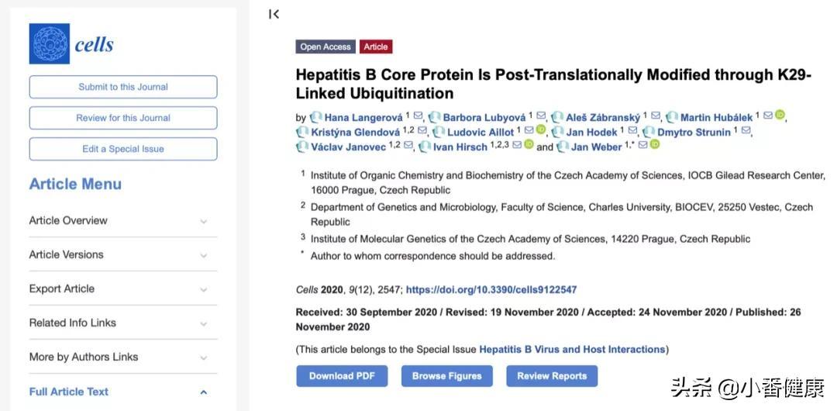Open Ludovic Aillot's ORCID icon

coord(541,130)
